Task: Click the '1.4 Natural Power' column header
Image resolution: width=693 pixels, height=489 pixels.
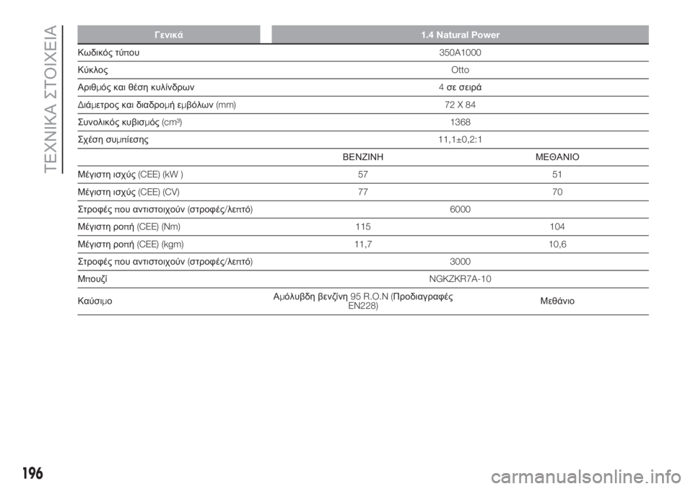Action: [460, 35]
